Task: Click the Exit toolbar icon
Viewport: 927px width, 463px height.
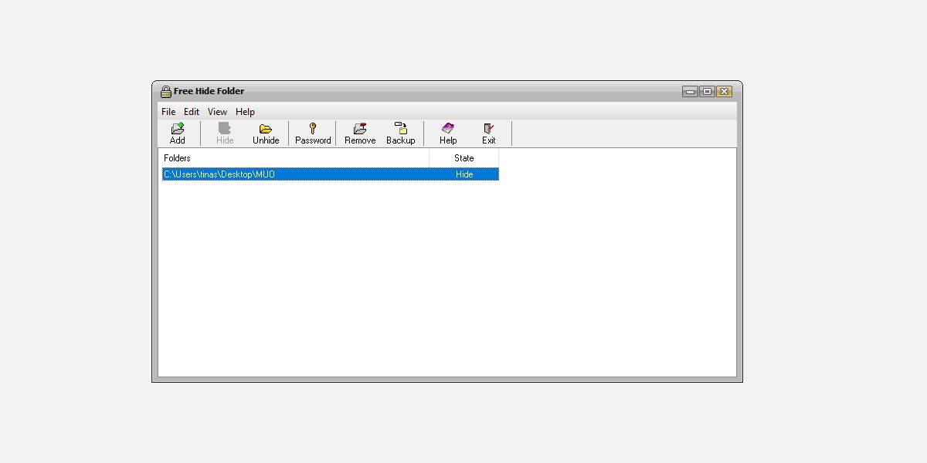Action: coord(489,128)
